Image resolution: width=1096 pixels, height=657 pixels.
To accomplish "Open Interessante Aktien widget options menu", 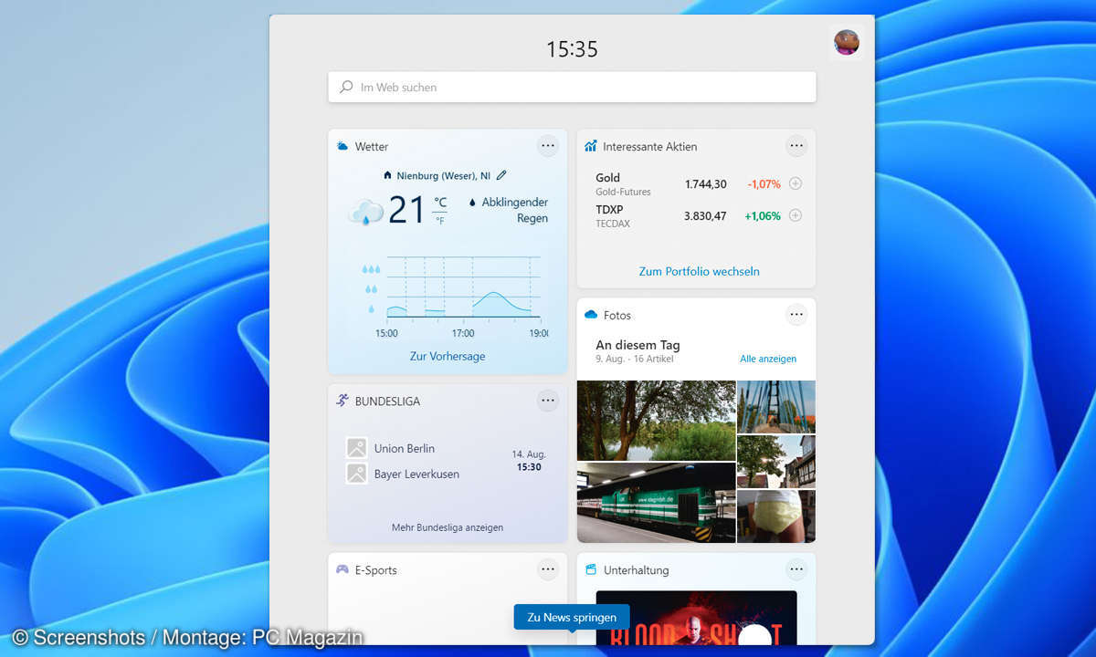I will (796, 145).
